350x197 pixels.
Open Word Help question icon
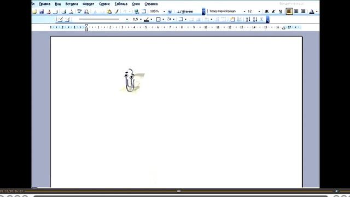pos(170,11)
